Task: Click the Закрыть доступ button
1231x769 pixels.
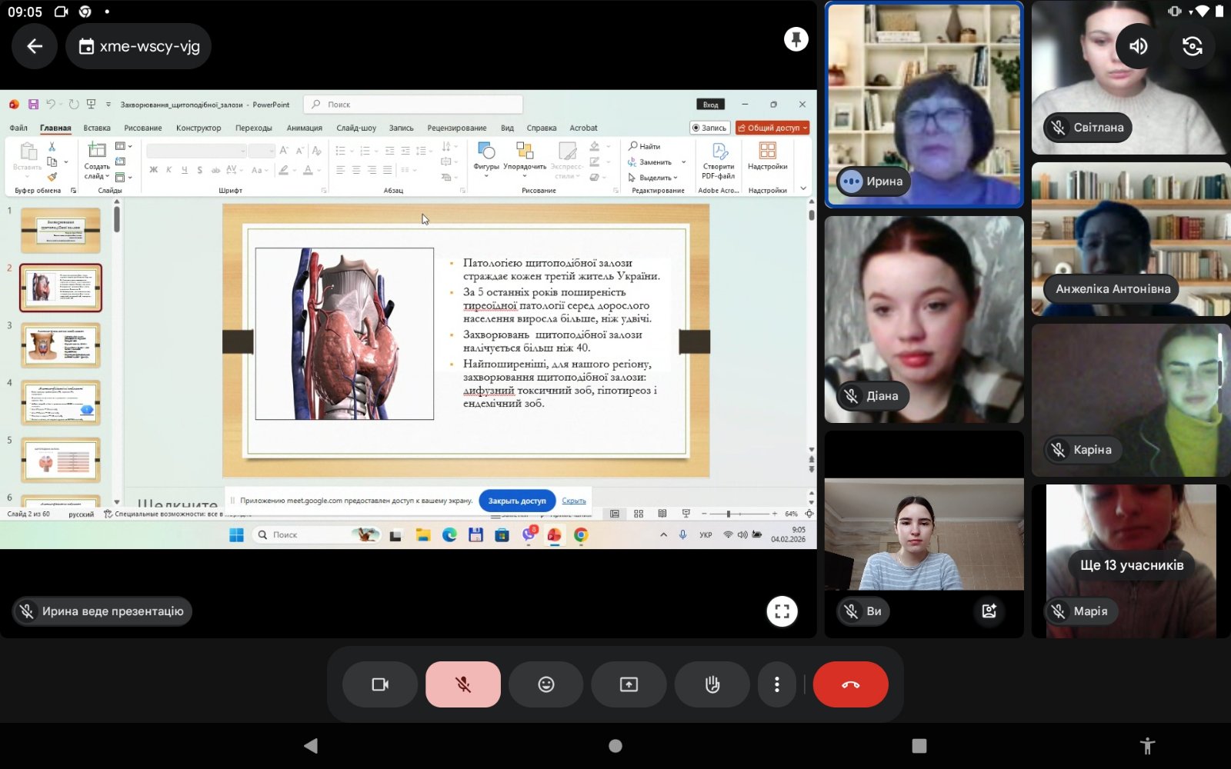Action: click(516, 501)
